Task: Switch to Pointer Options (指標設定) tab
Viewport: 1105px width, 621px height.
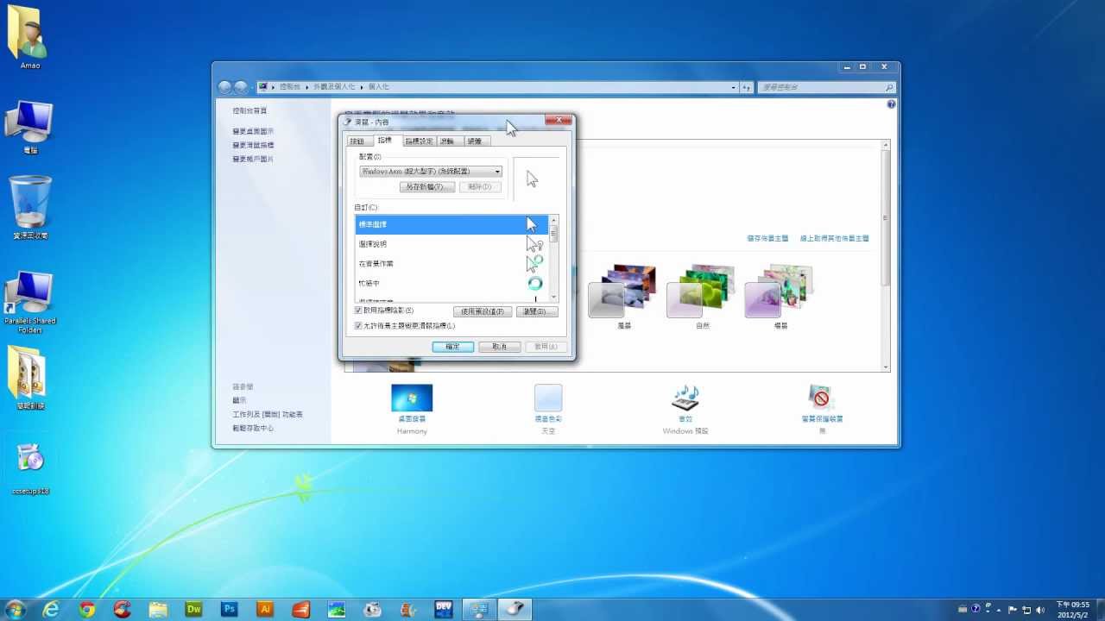Action: coord(419,141)
